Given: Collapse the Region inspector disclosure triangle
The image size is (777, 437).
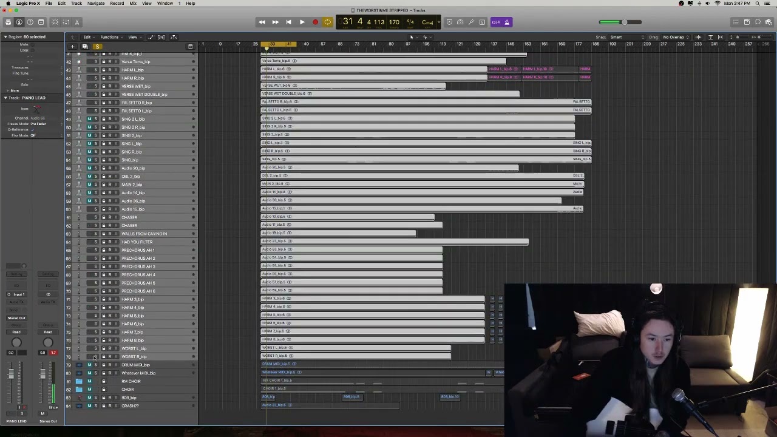Looking at the screenshot, I should coord(5,37).
